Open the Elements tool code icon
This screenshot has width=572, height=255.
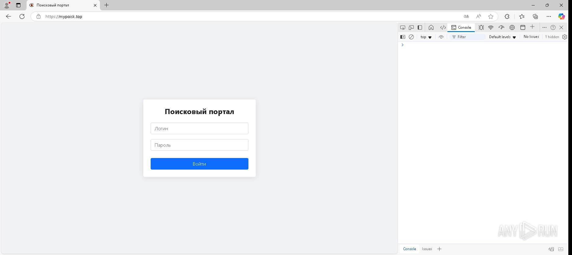pyautogui.click(x=443, y=27)
